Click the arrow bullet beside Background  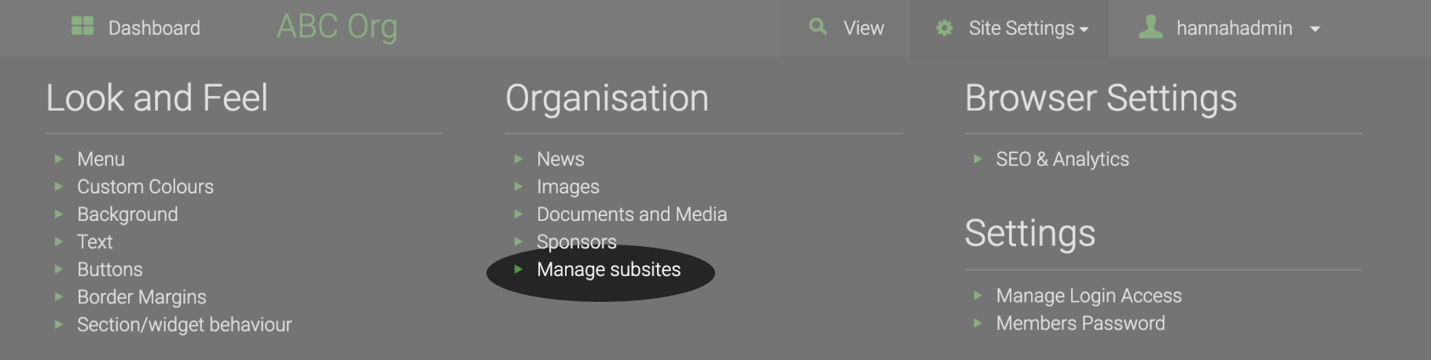(58, 214)
